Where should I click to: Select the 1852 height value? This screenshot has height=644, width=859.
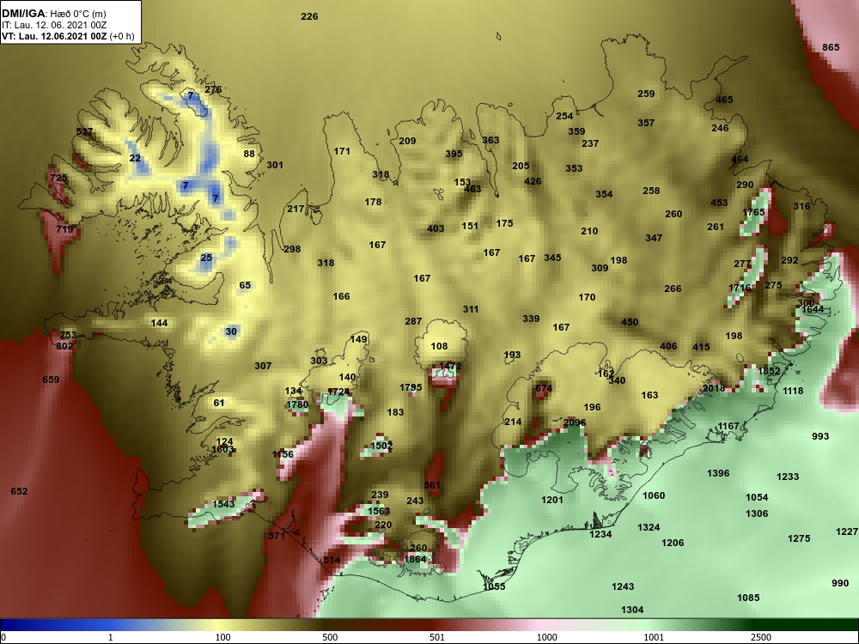[769, 371]
